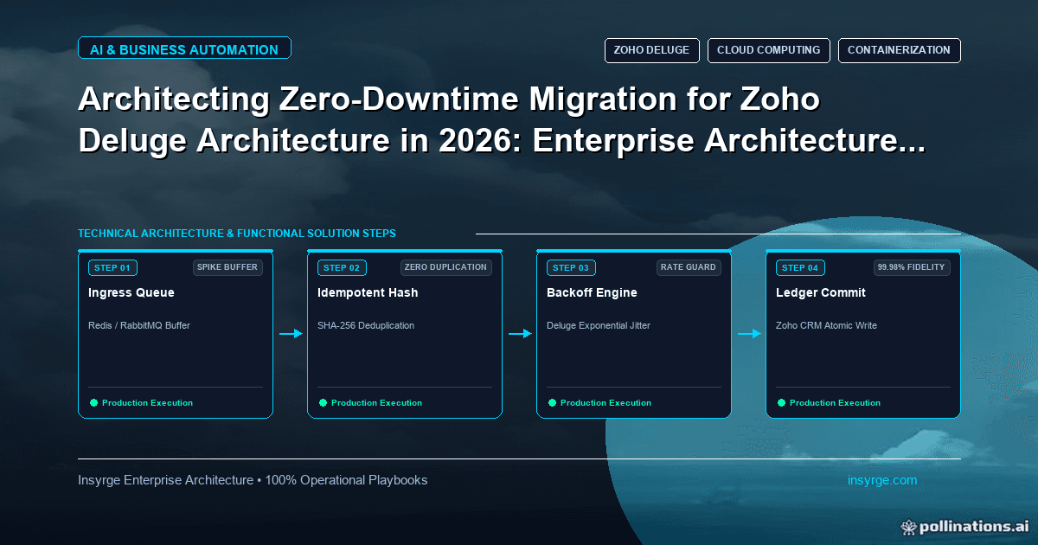Click the green status dot in Backoff Engine card
The width and height of the screenshot is (1038, 545).
pyautogui.click(x=552, y=402)
